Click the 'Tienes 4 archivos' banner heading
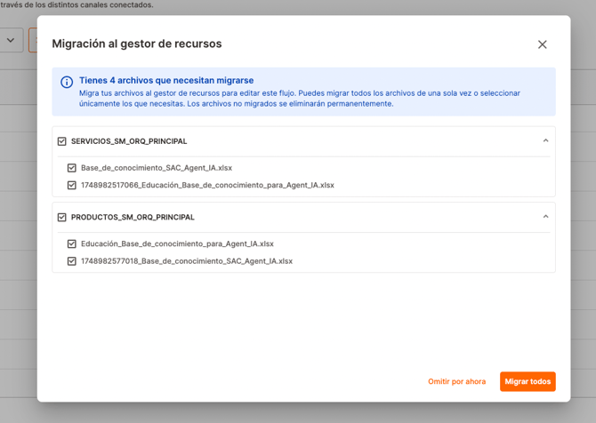This screenshot has width=596, height=423. point(166,80)
